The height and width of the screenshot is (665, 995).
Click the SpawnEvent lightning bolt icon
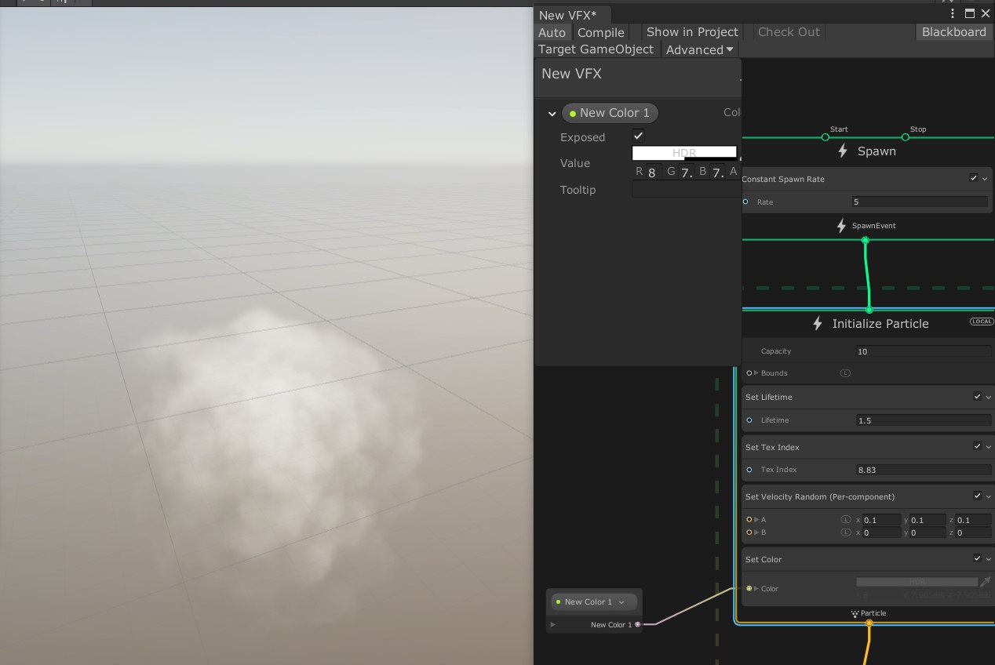click(x=843, y=226)
